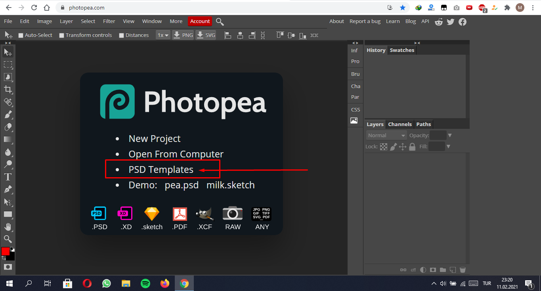
Task: Activate the Hand tool
Action: point(8,227)
